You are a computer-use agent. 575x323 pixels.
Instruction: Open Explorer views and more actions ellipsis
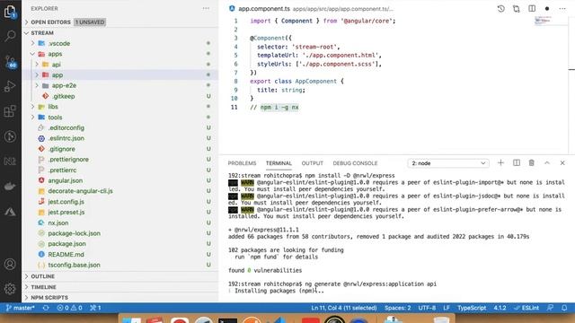[x=206, y=8]
